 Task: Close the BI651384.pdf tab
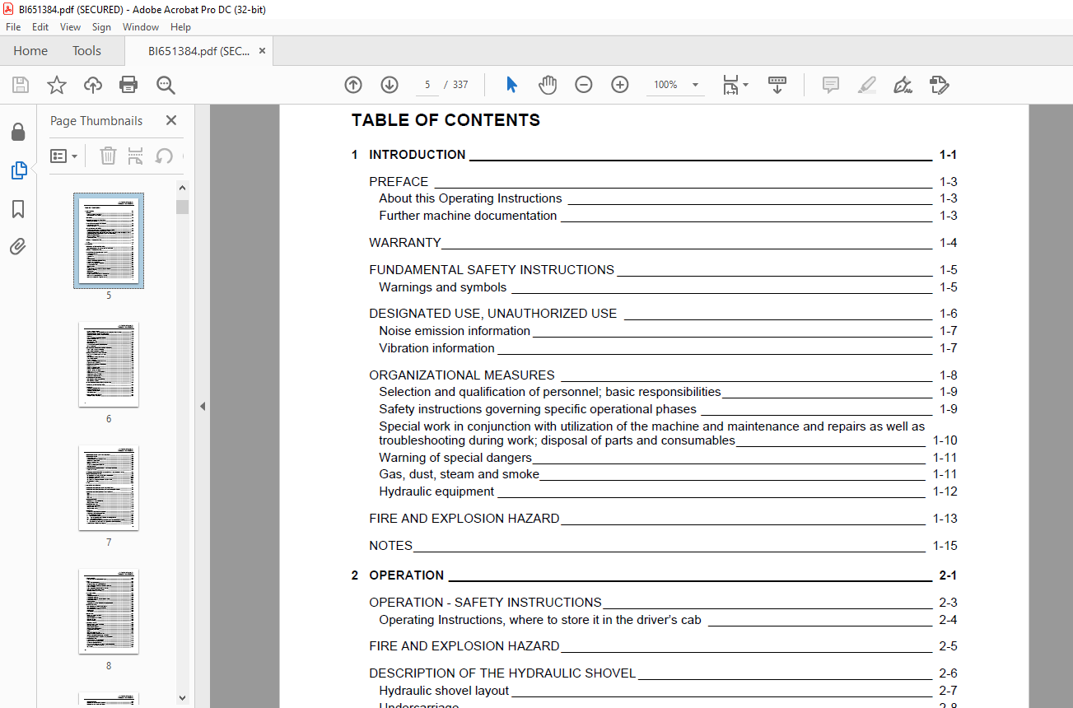(x=262, y=51)
